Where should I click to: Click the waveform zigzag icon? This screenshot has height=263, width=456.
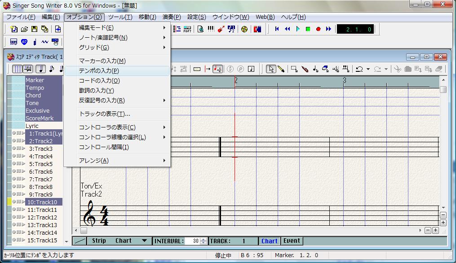(x=44, y=42)
